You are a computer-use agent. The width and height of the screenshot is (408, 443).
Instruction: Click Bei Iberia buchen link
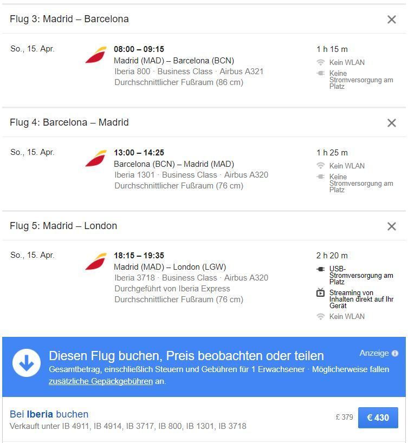point(49,414)
